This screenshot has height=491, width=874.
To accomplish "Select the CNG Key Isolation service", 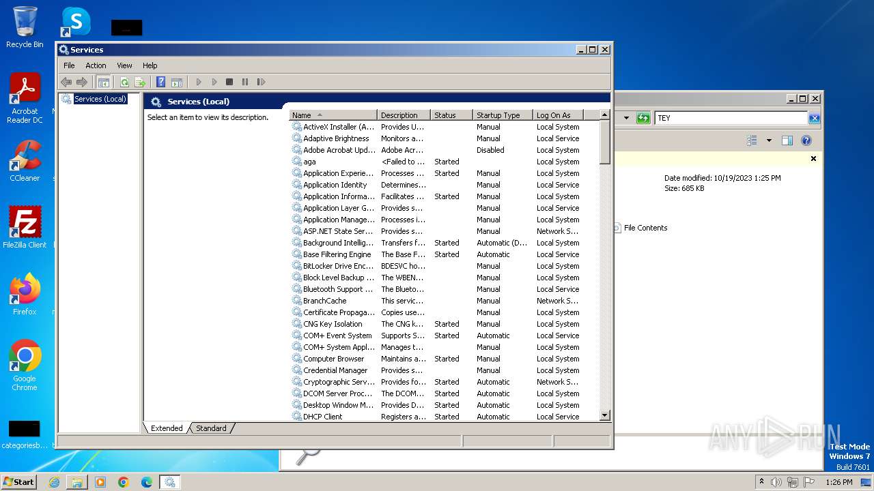I will (x=444, y=324).
